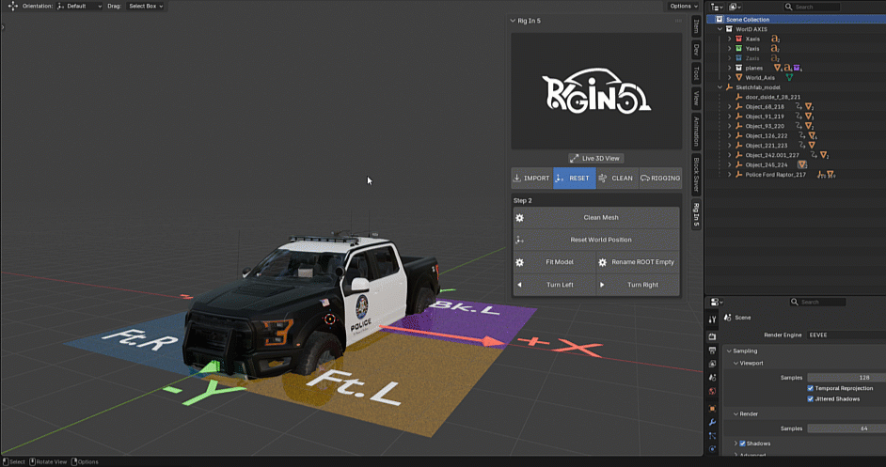Disable the Shadows checkbox
The width and height of the screenshot is (886, 467).
(742, 444)
